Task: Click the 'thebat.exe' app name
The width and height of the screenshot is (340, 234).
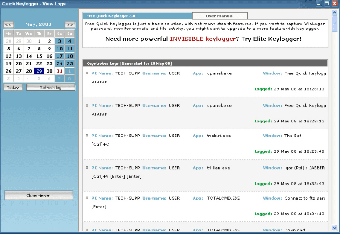Action: click(x=219, y=136)
